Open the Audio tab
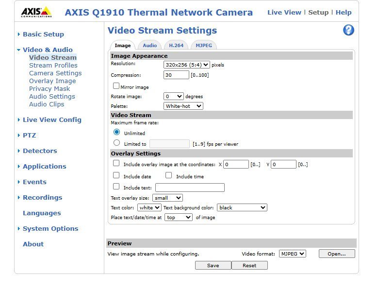This screenshot has height=291, width=378. [150, 45]
